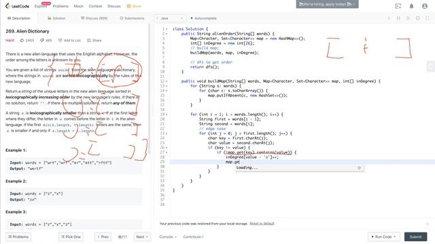Click the Contribute link
Screen dimensions: 435x244
click(x=193, y=237)
